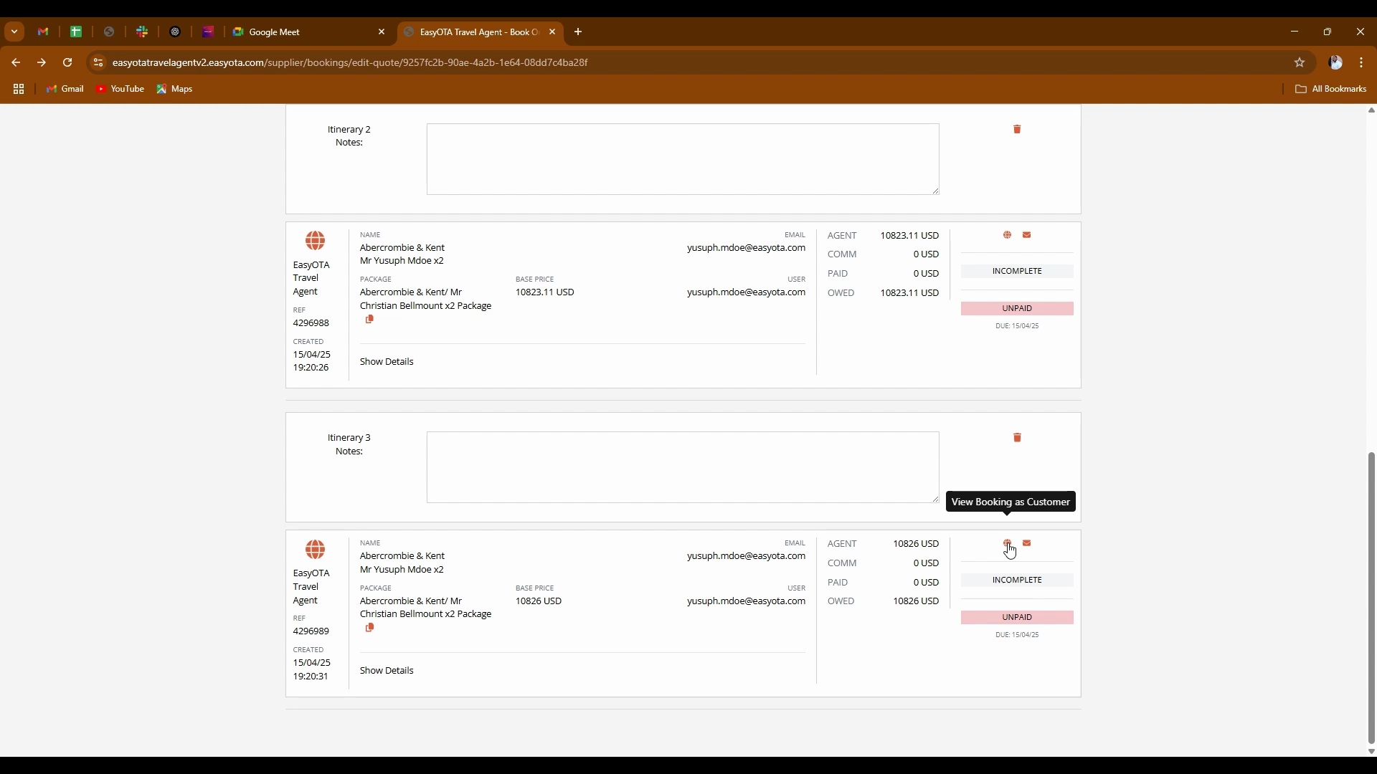1377x774 pixels.
Task: Click the "Itinerary 3 Notes:" label
Action: tap(349, 444)
